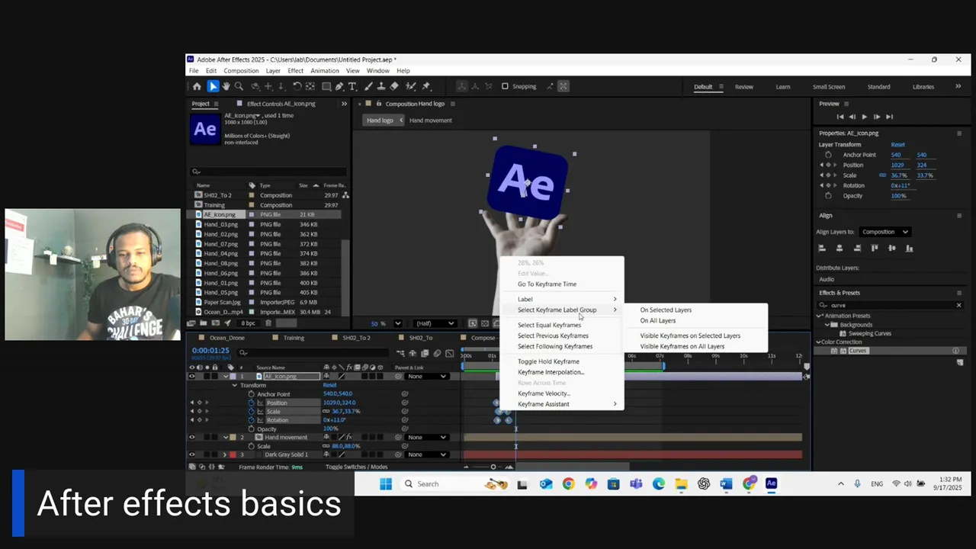
Task: Select the Hand tool
Action: [x=226, y=86]
